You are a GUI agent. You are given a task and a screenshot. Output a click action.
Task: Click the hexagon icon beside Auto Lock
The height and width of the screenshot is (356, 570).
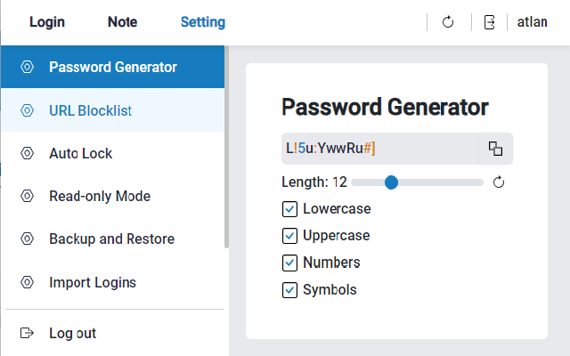click(27, 153)
